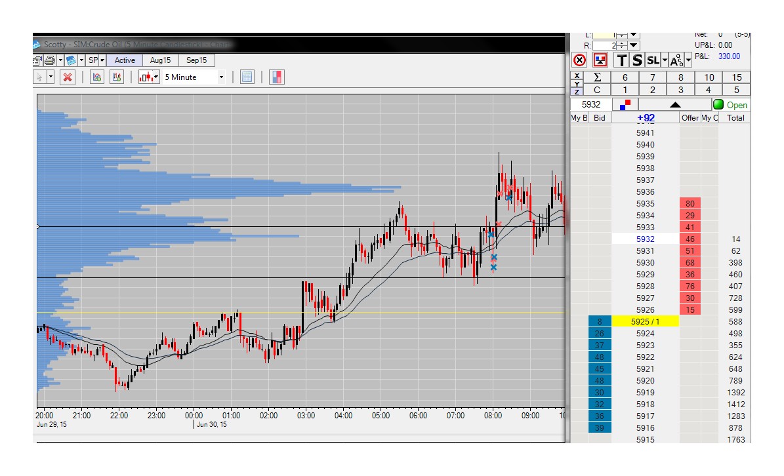Open the data table grid icon
This screenshot has height=476, width=784.
(x=247, y=77)
